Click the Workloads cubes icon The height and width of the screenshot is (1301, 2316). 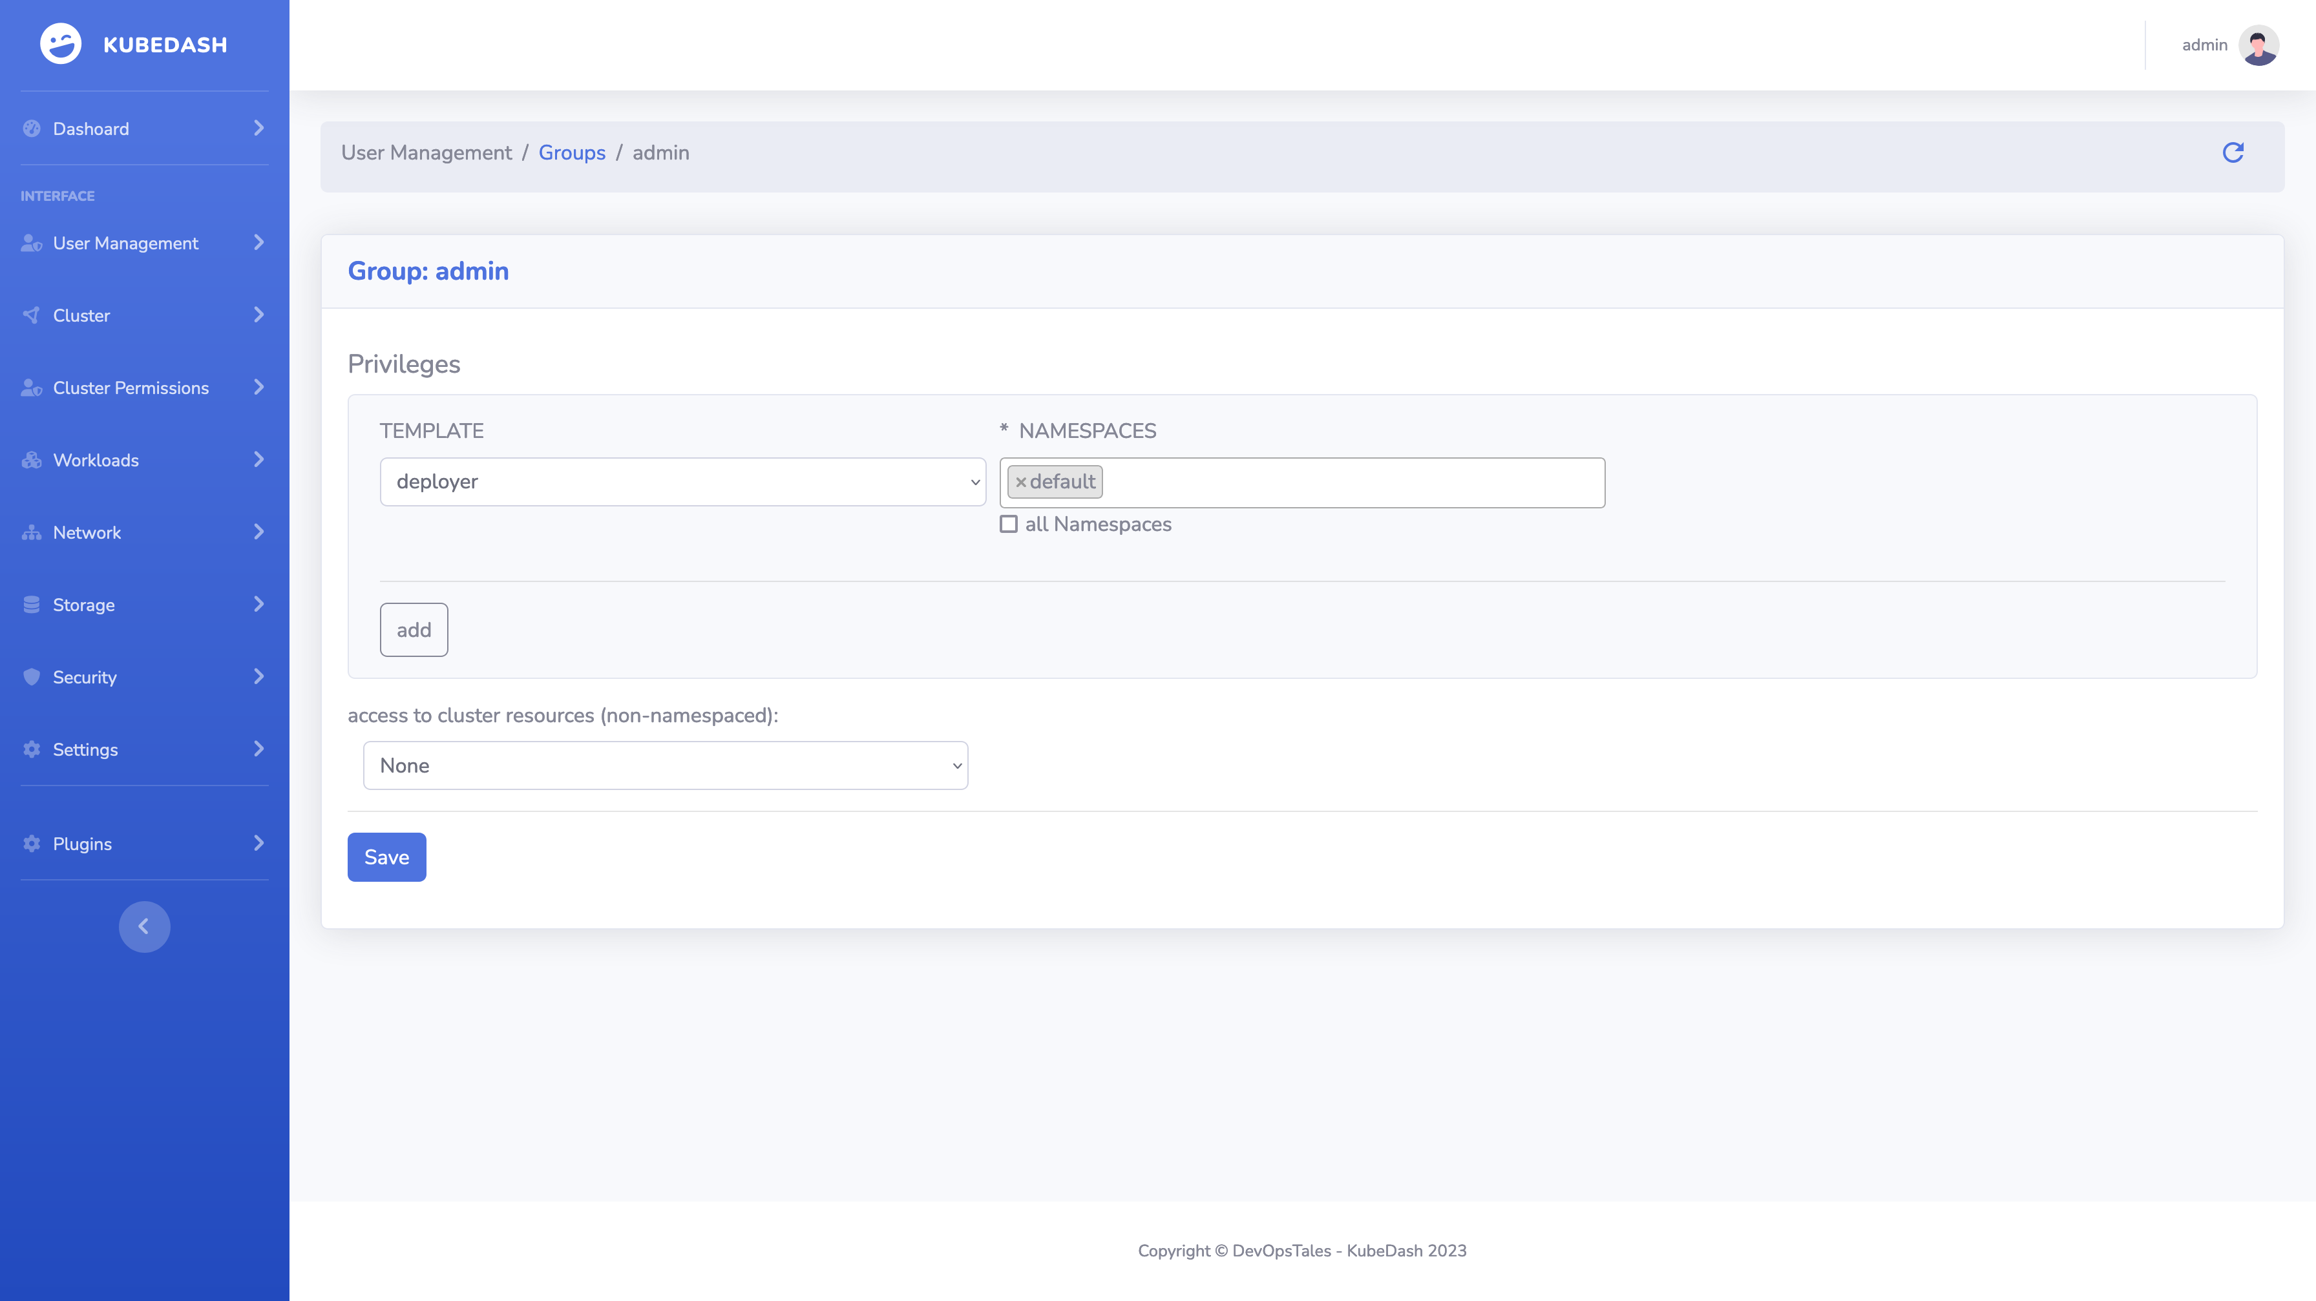pos(32,460)
